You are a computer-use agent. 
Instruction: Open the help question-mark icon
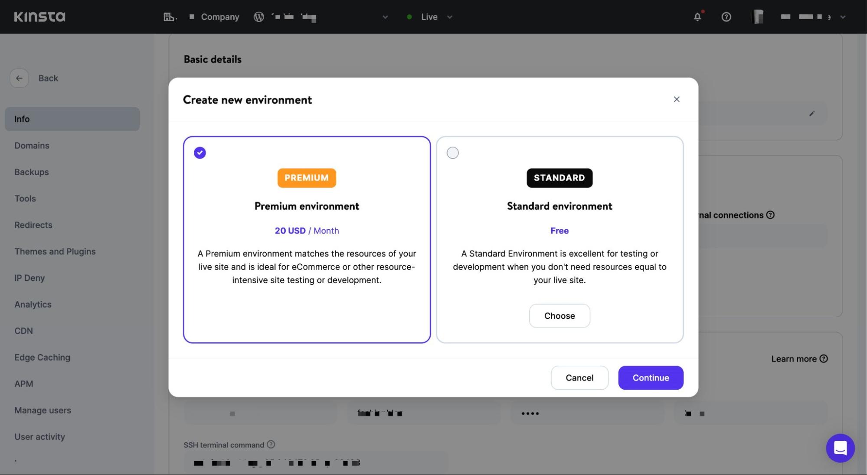pyautogui.click(x=726, y=17)
